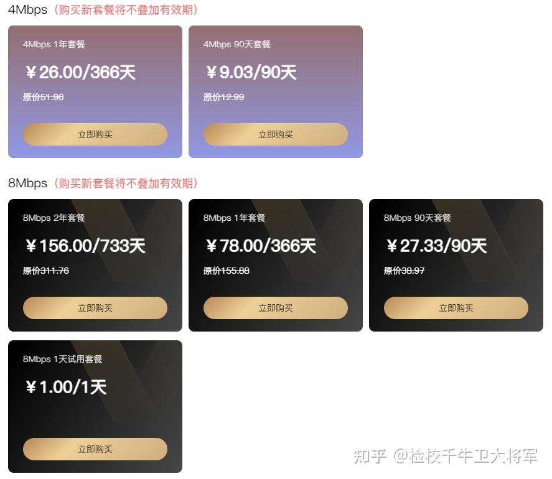The height and width of the screenshot is (479, 552).
Task: Click the struck-through 原价51.96 text
Action: (44, 97)
